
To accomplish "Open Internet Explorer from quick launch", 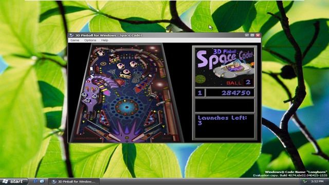I will [x=35, y=181].
